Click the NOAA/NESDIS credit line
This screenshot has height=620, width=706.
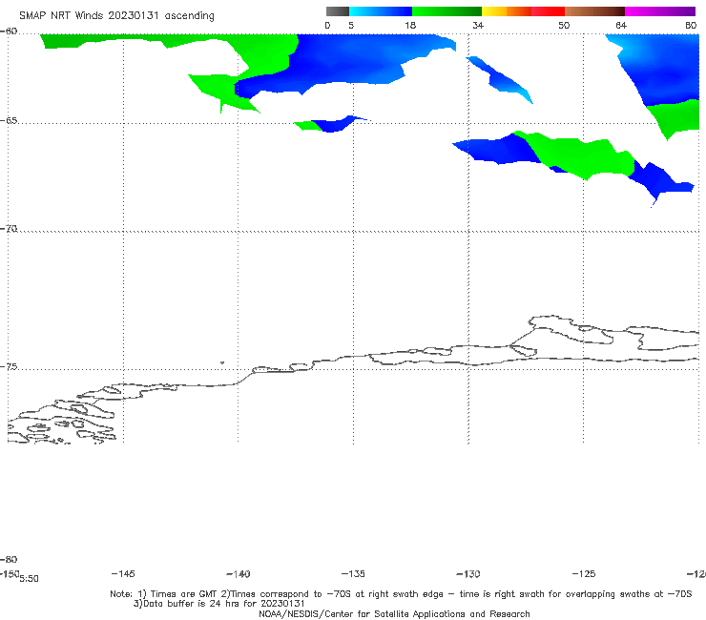tap(394, 613)
